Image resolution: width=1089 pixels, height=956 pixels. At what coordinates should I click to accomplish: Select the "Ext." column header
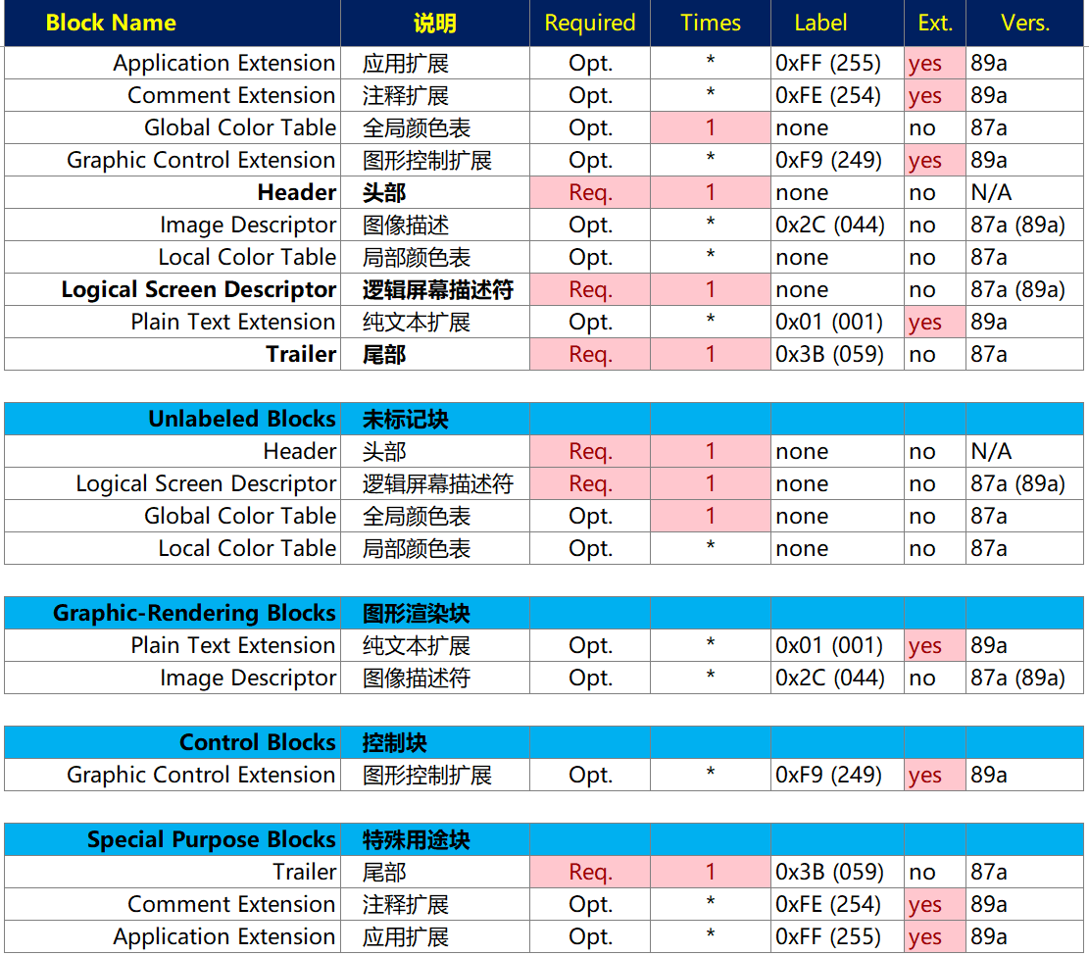pyautogui.click(x=935, y=24)
